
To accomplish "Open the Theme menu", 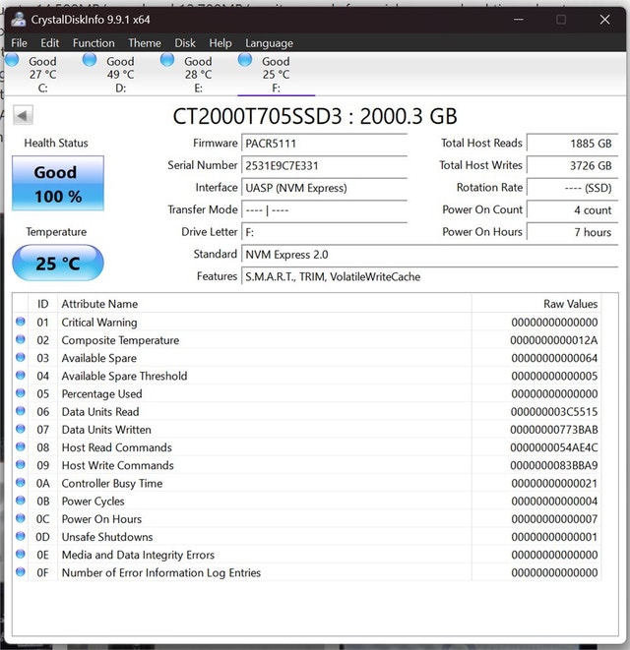I will [145, 43].
